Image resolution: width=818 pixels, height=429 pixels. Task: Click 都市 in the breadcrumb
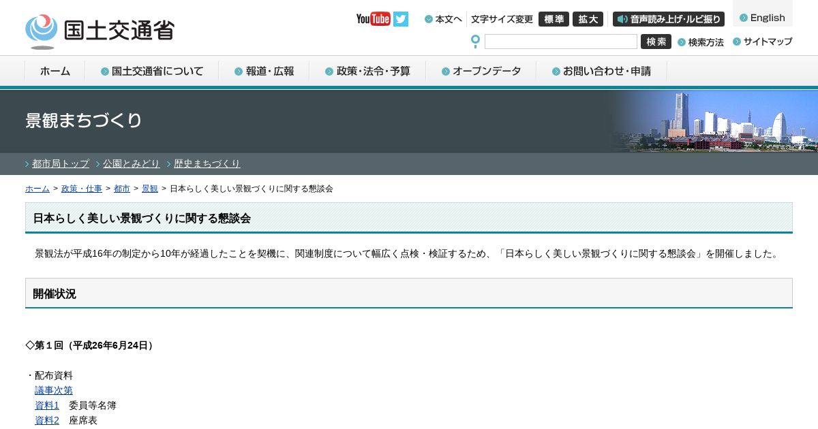122,189
